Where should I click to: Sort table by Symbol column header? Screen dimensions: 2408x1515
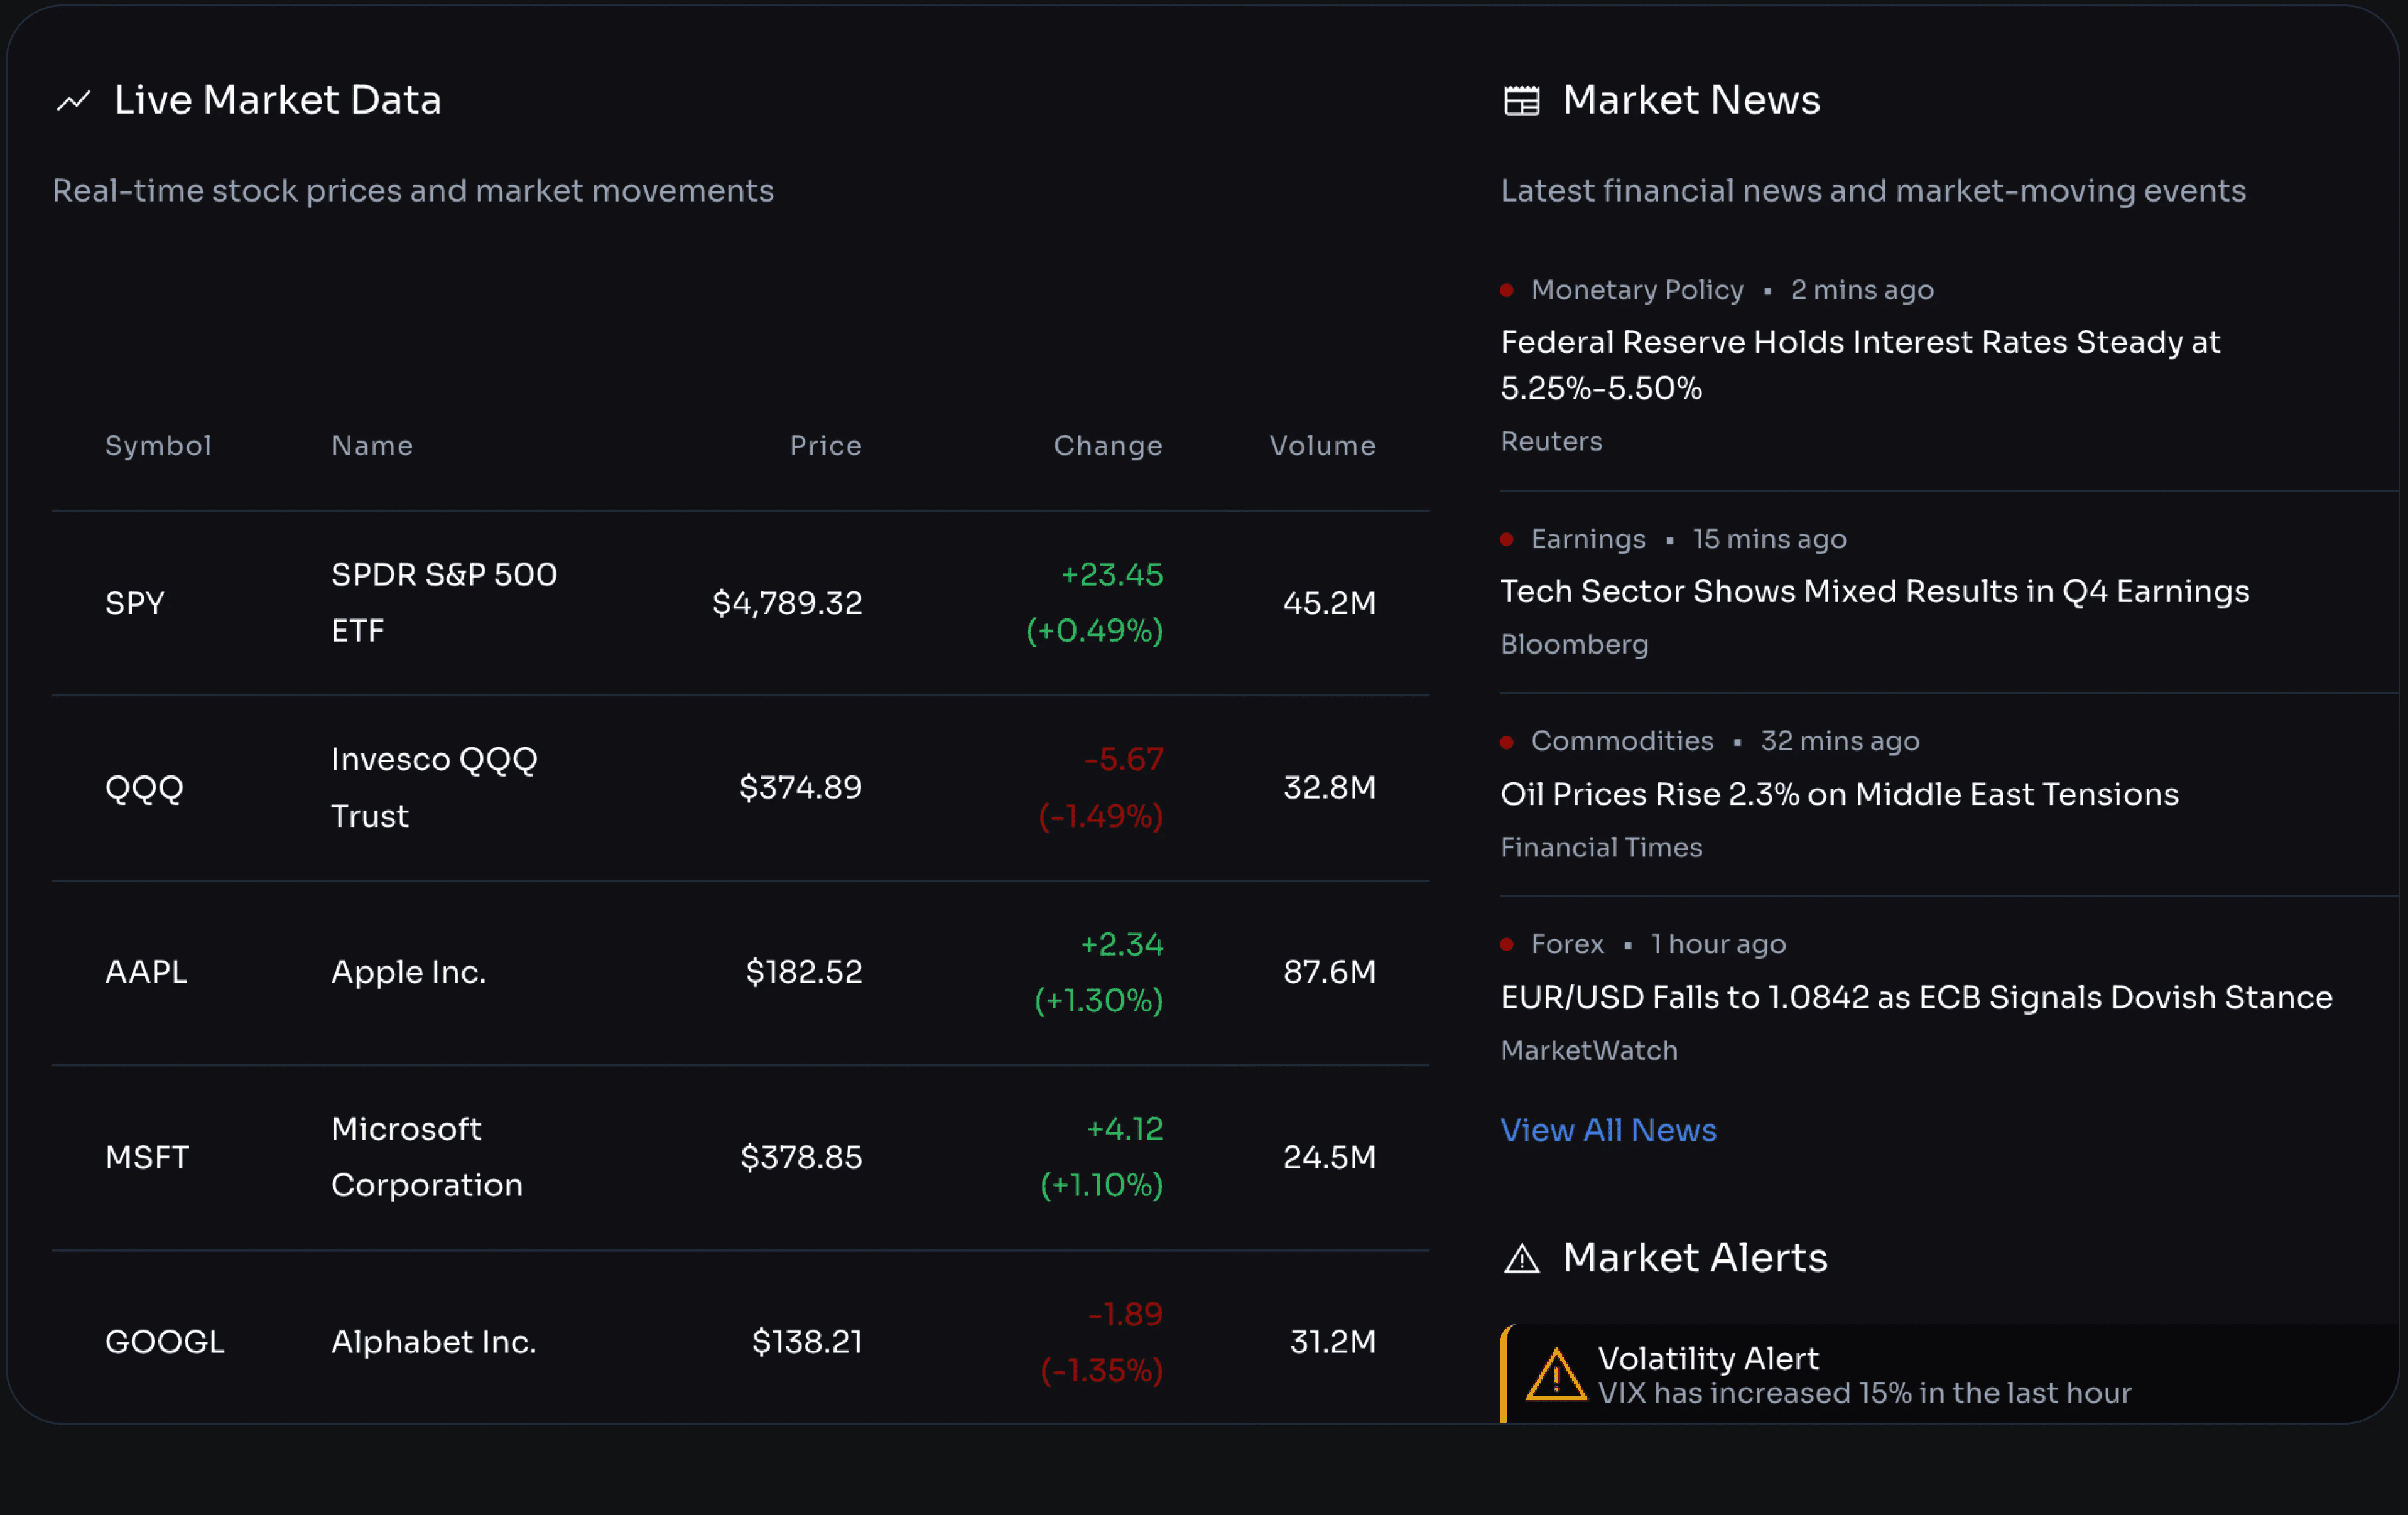158,446
